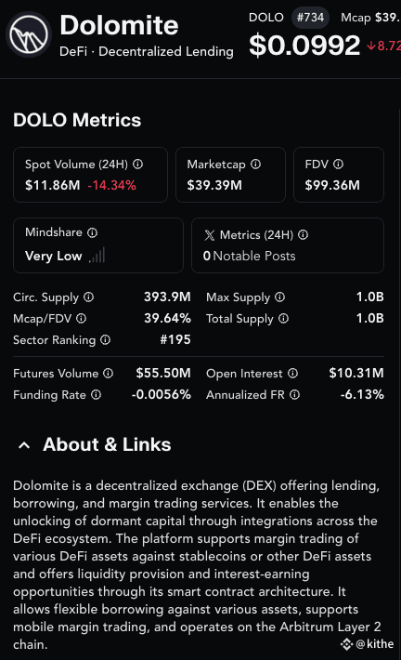The image size is (401, 660).
Task: Click info icon next to Circ. Supply
Action: 89,297
